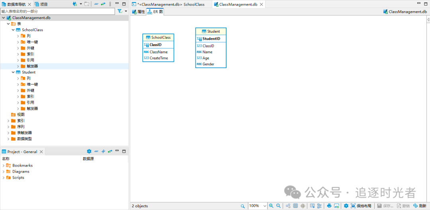Toggle the grid display in ER diagram

[295, 206]
